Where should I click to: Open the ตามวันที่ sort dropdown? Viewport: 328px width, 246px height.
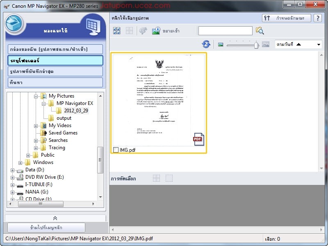[x=298, y=44]
